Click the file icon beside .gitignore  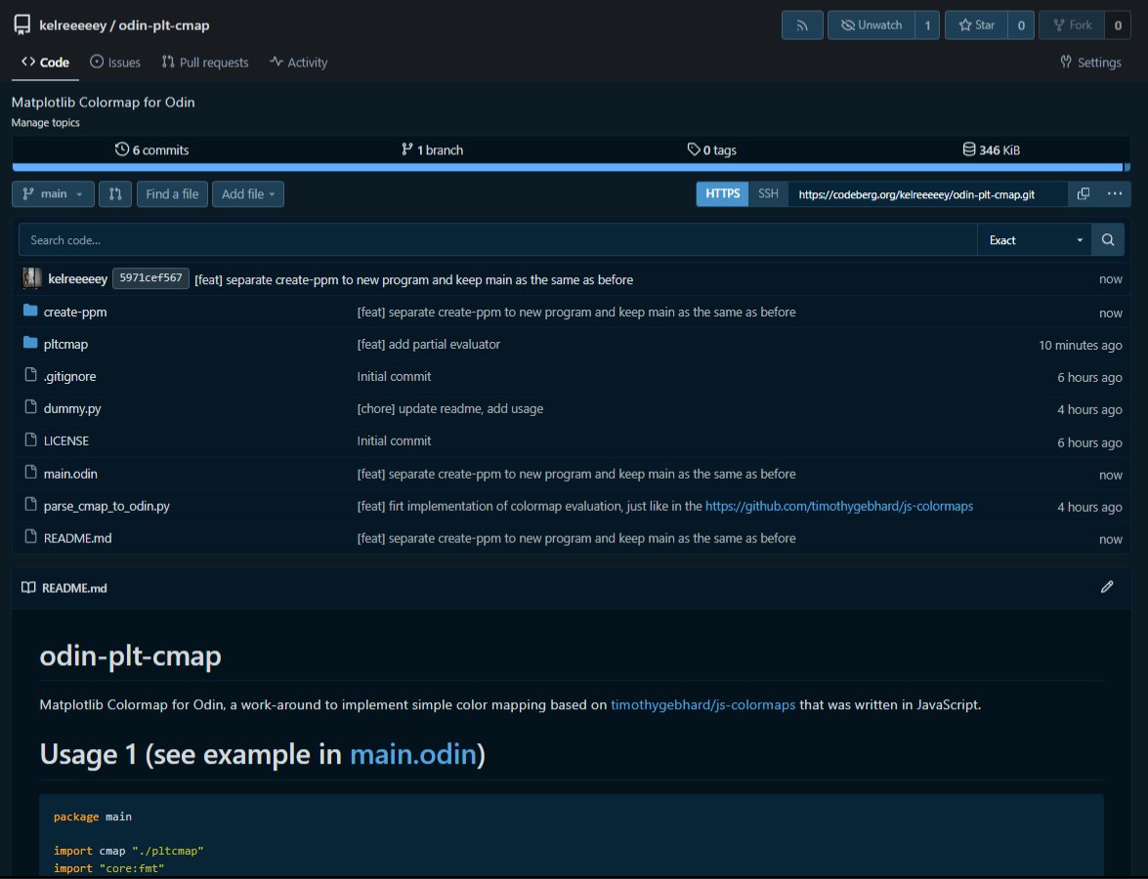(30, 375)
